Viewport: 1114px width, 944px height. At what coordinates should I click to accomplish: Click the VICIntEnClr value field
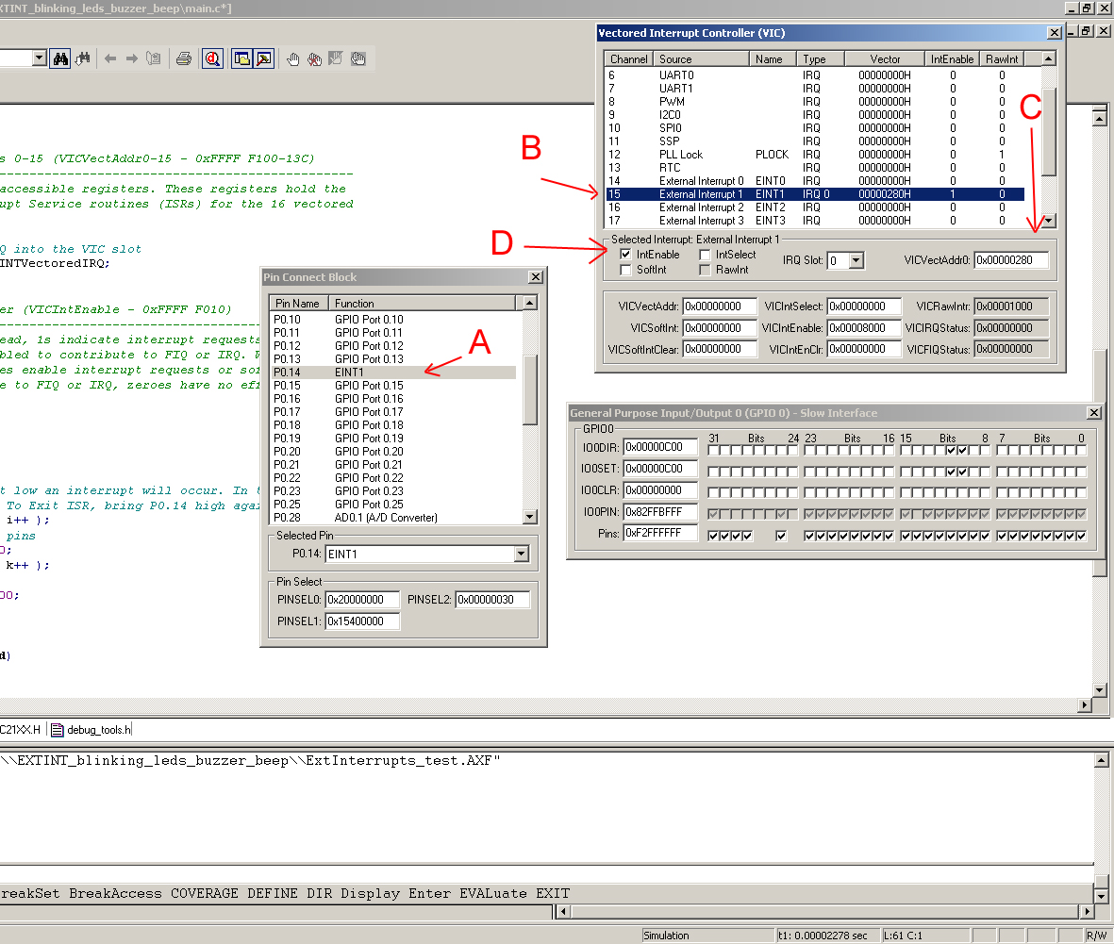tap(863, 350)
